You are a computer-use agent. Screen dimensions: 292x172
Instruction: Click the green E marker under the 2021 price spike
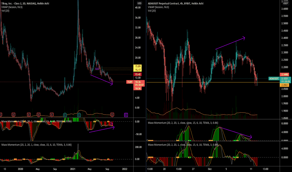[79, 115]
